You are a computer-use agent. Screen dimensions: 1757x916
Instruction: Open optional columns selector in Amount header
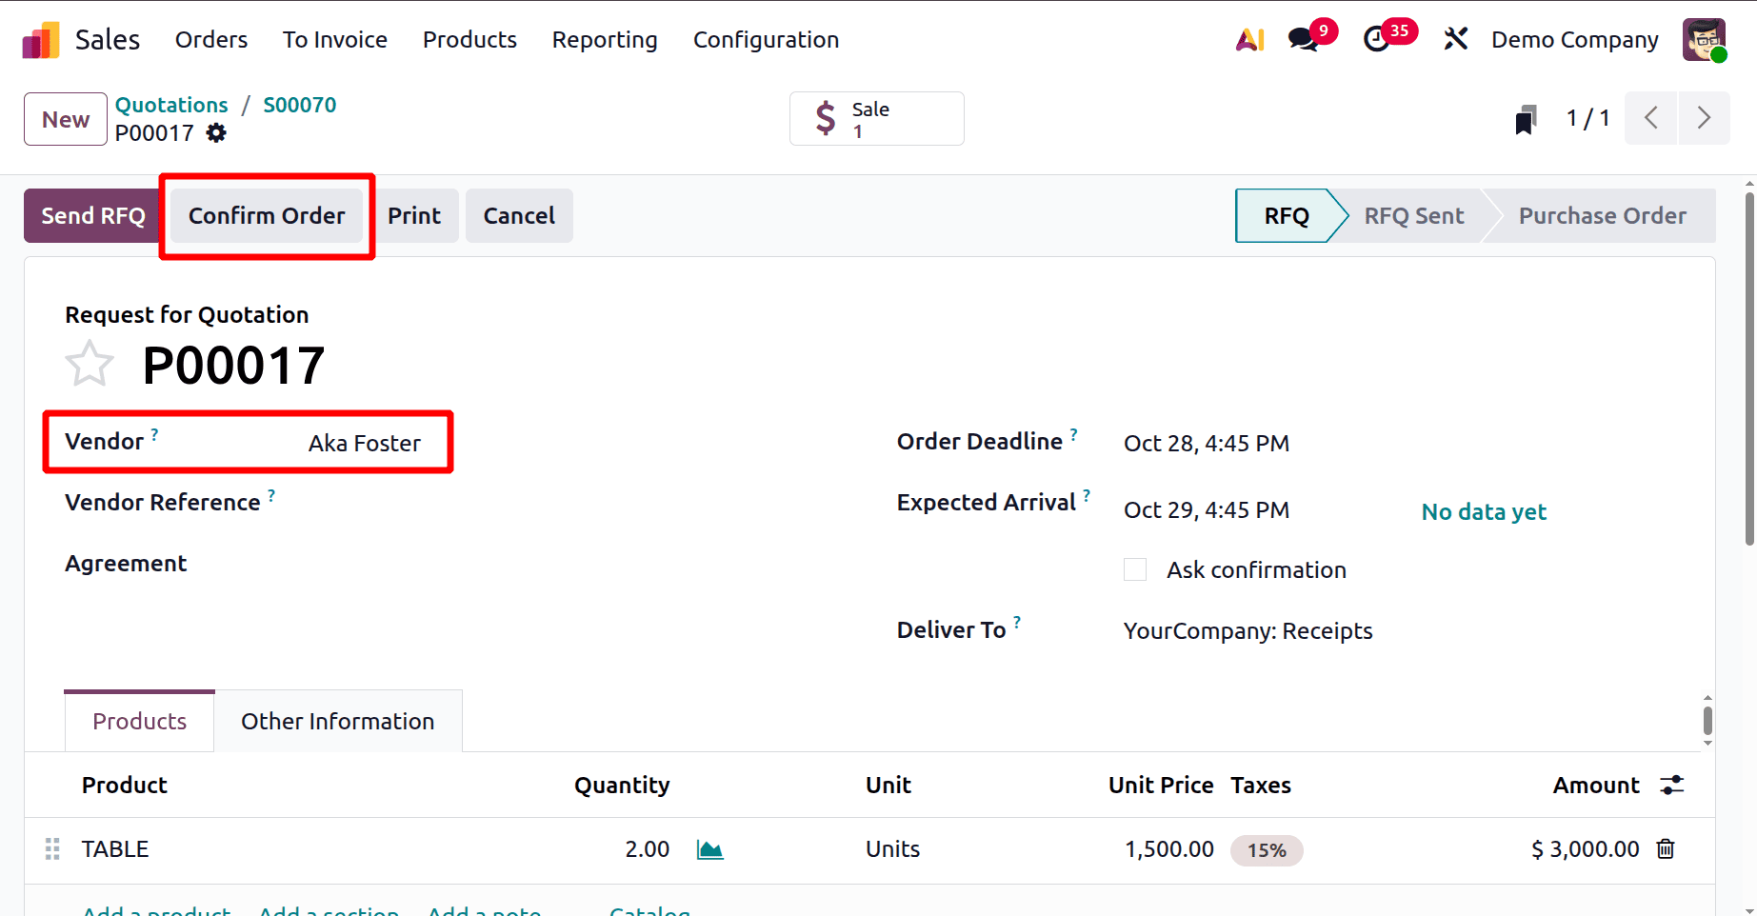(1673, 786)
